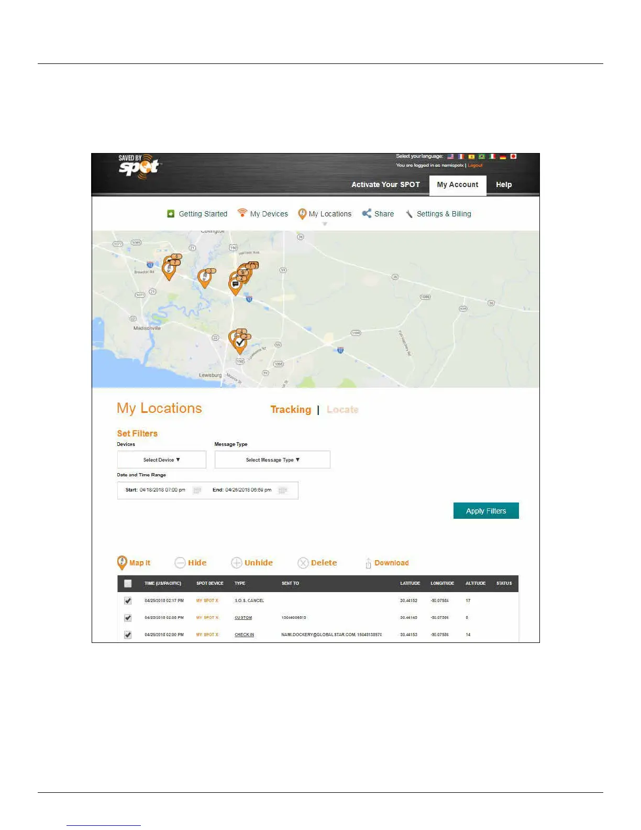Select the Brazilian flag language icon
This screenshot has width=641, height=830.
coord(482,156)
